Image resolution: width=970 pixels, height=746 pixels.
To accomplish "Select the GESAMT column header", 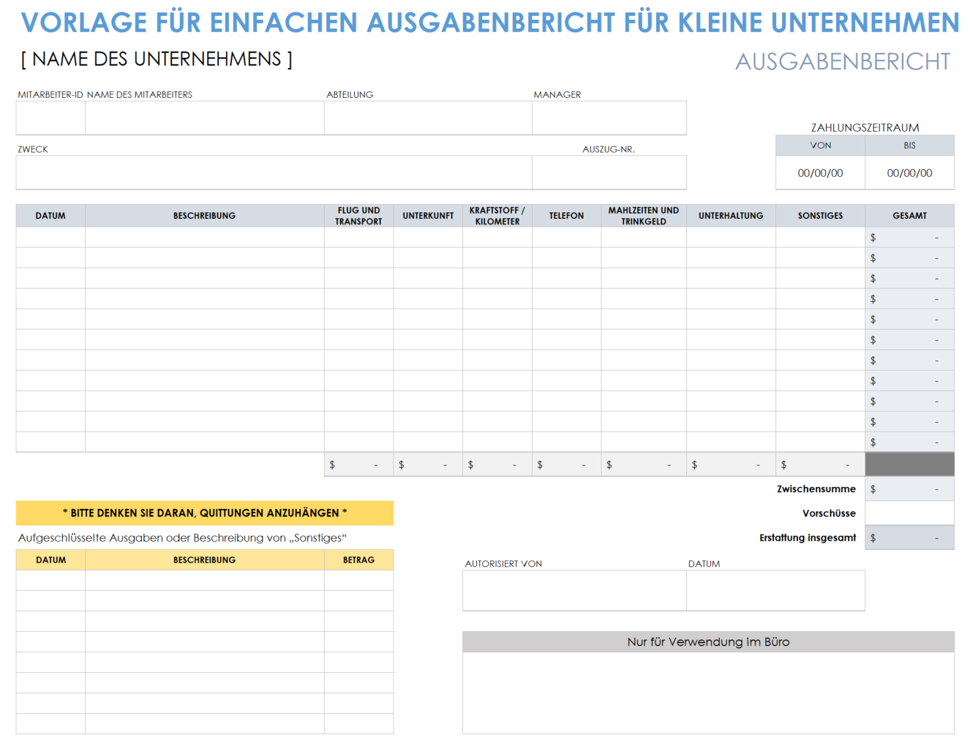I will pyautogui.click(x=909, y=216).
